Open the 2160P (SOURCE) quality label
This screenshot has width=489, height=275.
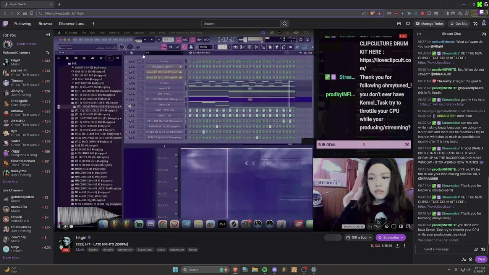click(x=353, y=226)
